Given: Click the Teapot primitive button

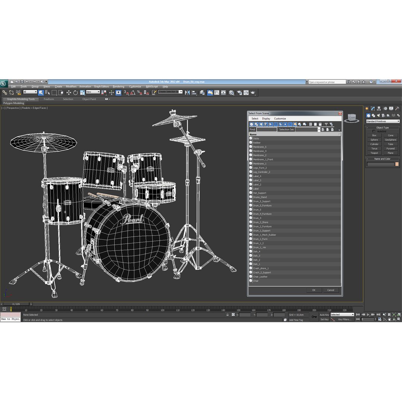Looking at the screenshot, I should pyautogui.click(x=374, y=153).
